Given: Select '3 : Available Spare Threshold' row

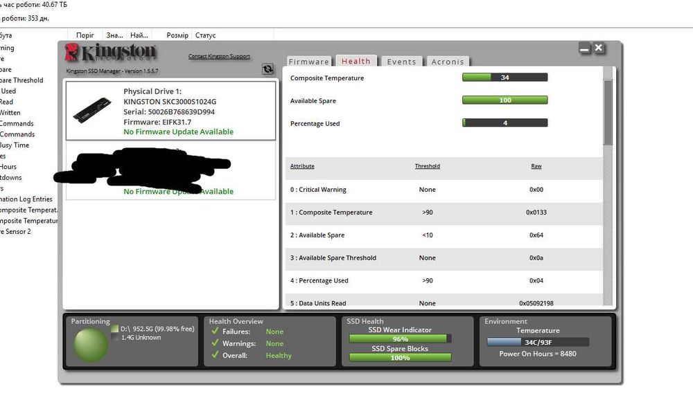Looking at the screenshot, I should pyautogui.click(x=444, y=258).
